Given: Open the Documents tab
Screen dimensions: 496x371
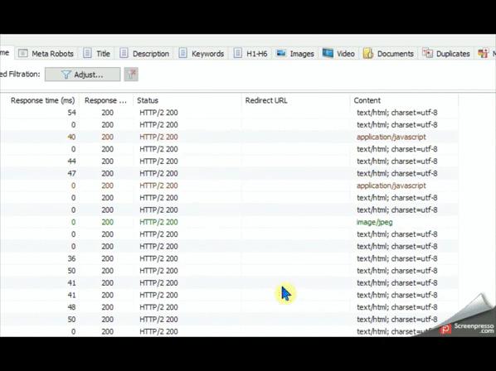Looking at the screenshot, I should click(x=389, y=54).
